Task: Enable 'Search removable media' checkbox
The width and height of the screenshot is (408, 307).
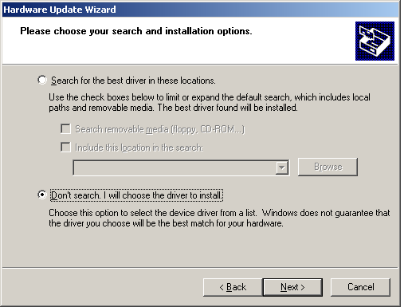Action: coord(65,129)
